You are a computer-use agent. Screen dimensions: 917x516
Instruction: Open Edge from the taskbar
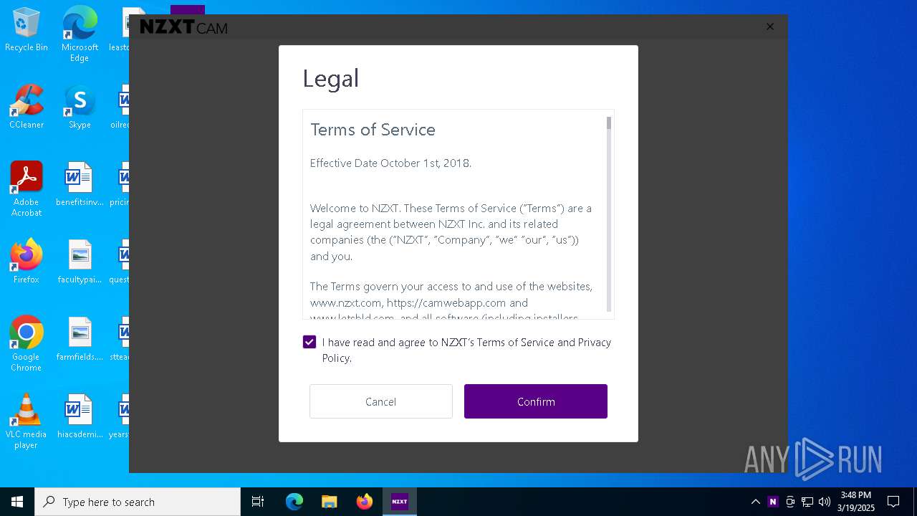294,502
